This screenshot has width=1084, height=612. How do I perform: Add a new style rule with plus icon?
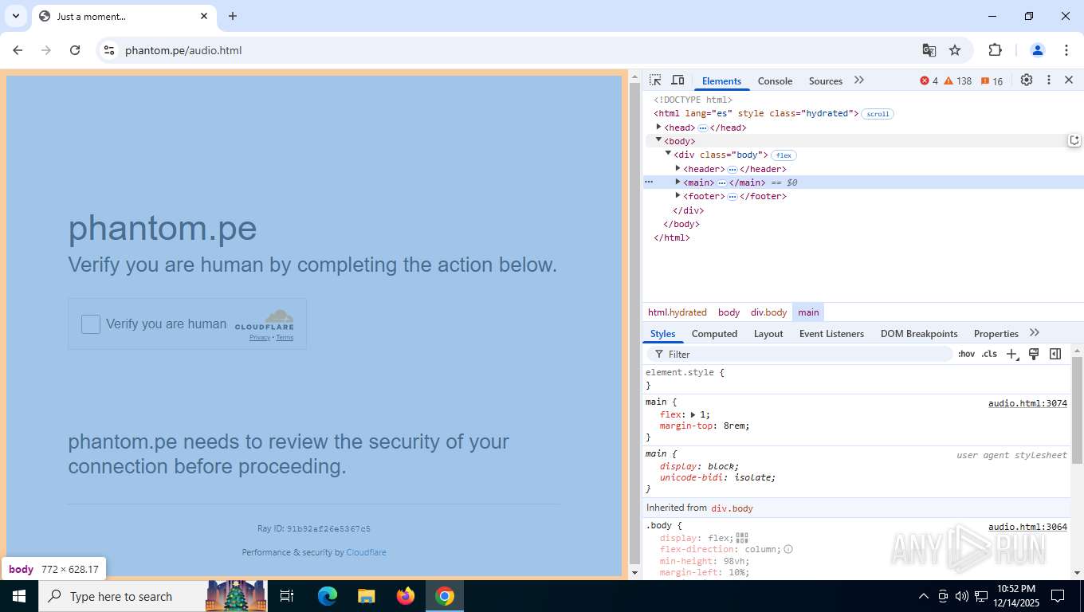tap(1011, 354)
